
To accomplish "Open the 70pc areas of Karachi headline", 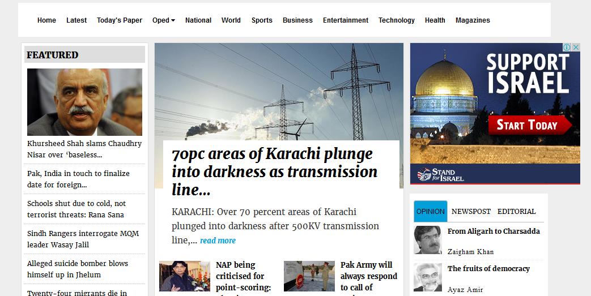I will click(x=274, y=171).
